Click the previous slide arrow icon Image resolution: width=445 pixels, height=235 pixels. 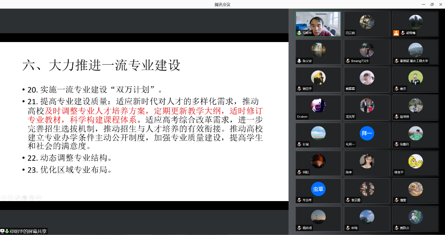pos(4,198)
